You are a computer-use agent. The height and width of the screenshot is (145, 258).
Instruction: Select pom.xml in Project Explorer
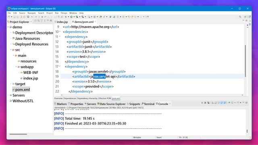coord(21,89)
